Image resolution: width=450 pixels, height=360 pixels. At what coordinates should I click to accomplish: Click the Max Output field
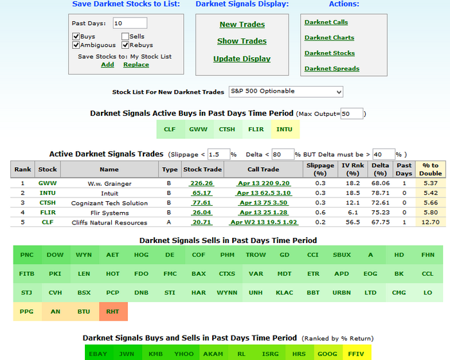(352, 114)
